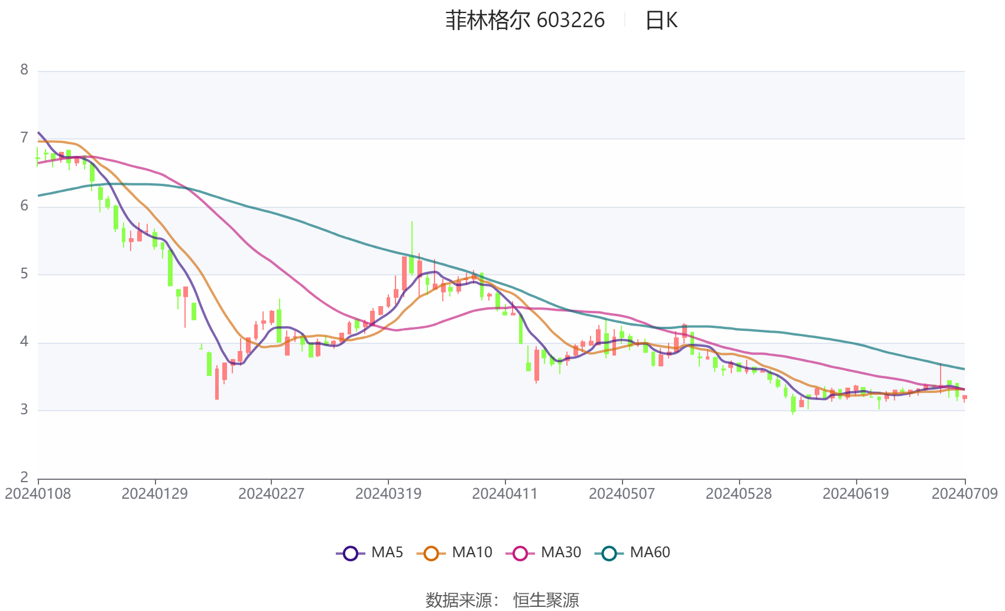Screen dimensions: 1005x611
Task: Toggle the MA10 legend series
Action: point(454,552)
